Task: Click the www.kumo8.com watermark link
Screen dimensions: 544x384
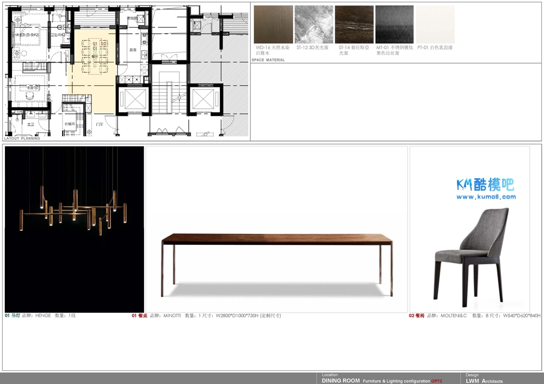Action: 486,197
